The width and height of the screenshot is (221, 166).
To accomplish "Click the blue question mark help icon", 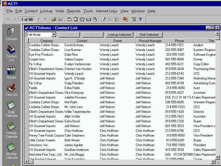I will pos(140,19).
